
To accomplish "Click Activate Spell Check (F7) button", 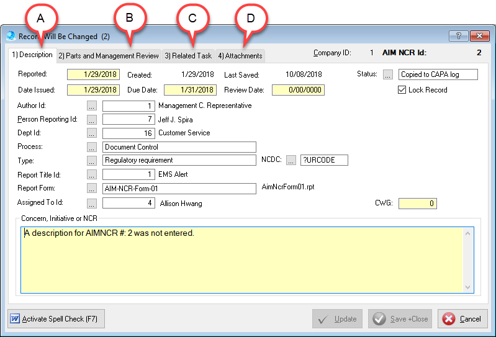I will pos(56,319).
